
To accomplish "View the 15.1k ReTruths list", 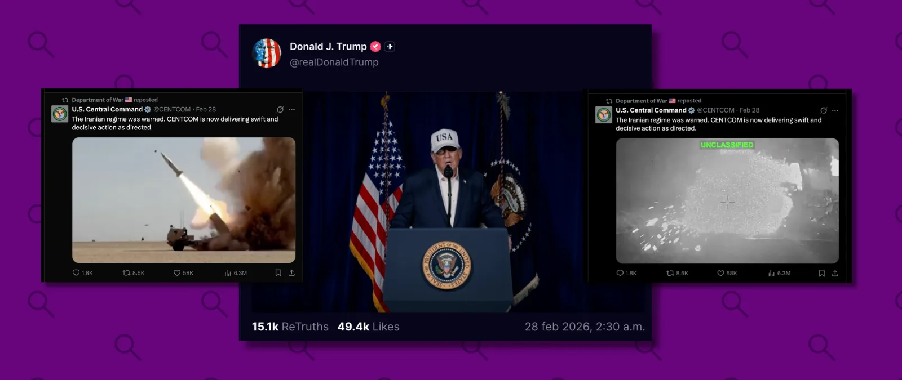I will (290, 327).
